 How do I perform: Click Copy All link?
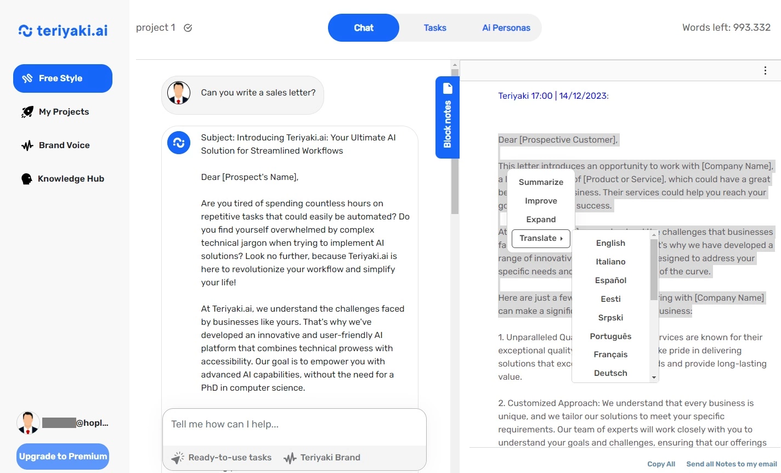(661, 464)
